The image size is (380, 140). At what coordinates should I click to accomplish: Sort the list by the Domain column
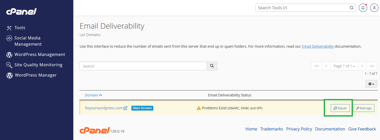(91, 95)
